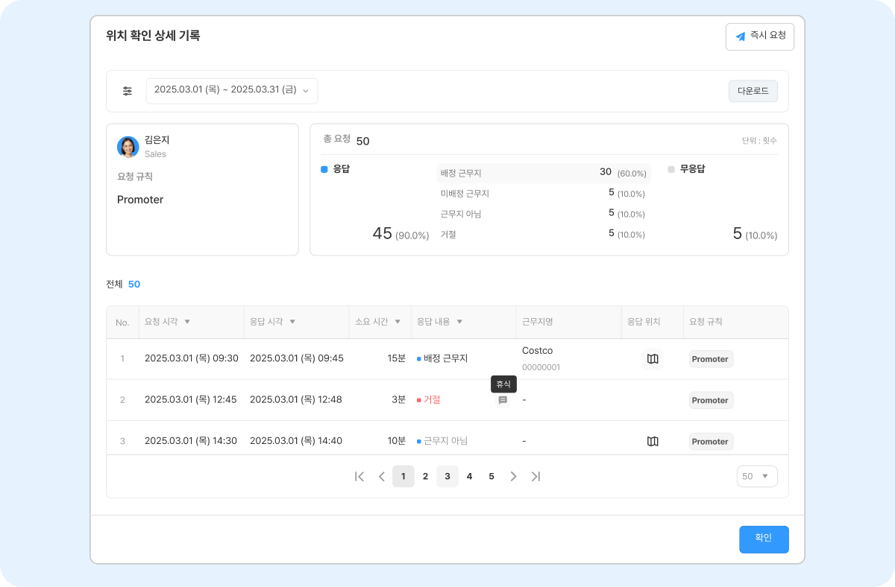Select page 4 in pagination
The width and height of the screenshot is (895, 587).
tap(469, 476)
